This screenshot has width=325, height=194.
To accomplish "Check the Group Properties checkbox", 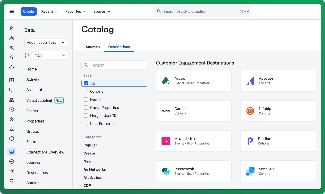I will 86,108.
